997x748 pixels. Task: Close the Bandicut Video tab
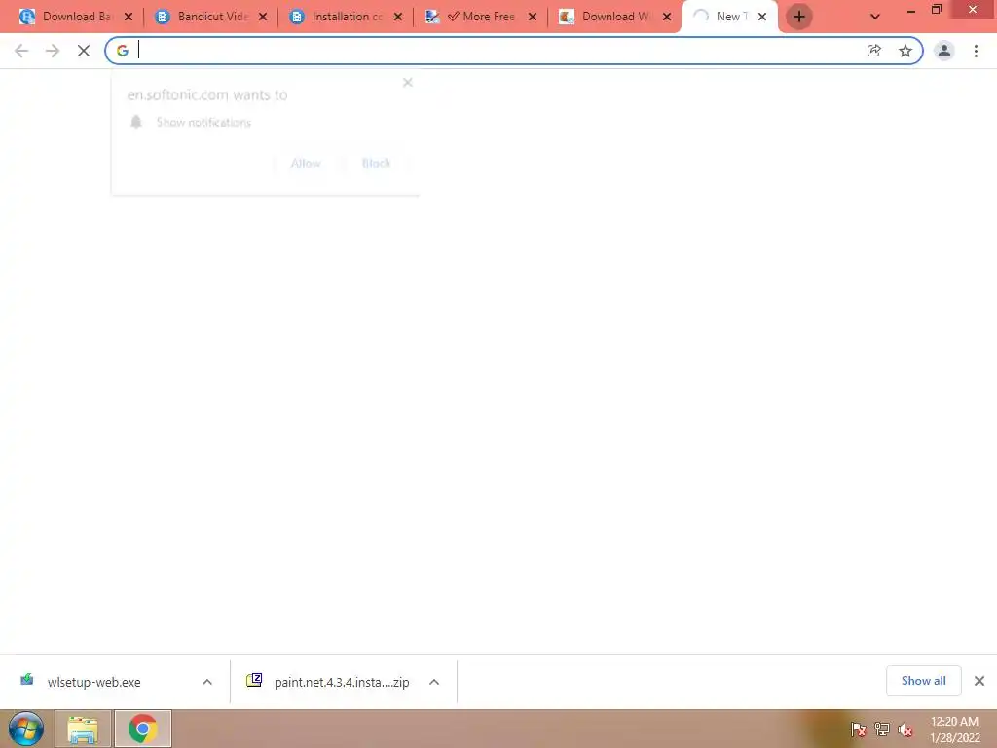pyautogui.click(x=263, y=18)
